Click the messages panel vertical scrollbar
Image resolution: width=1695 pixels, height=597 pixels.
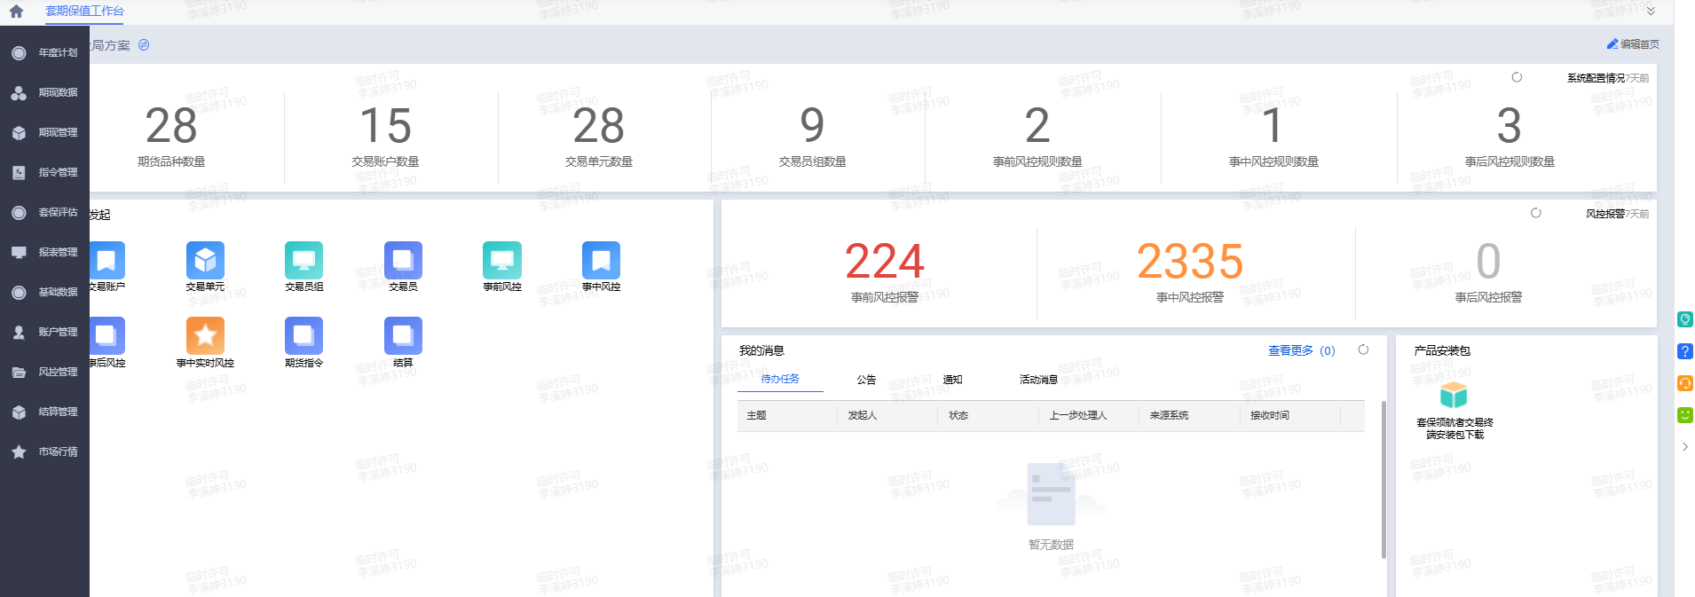(x=1383, y=480)
